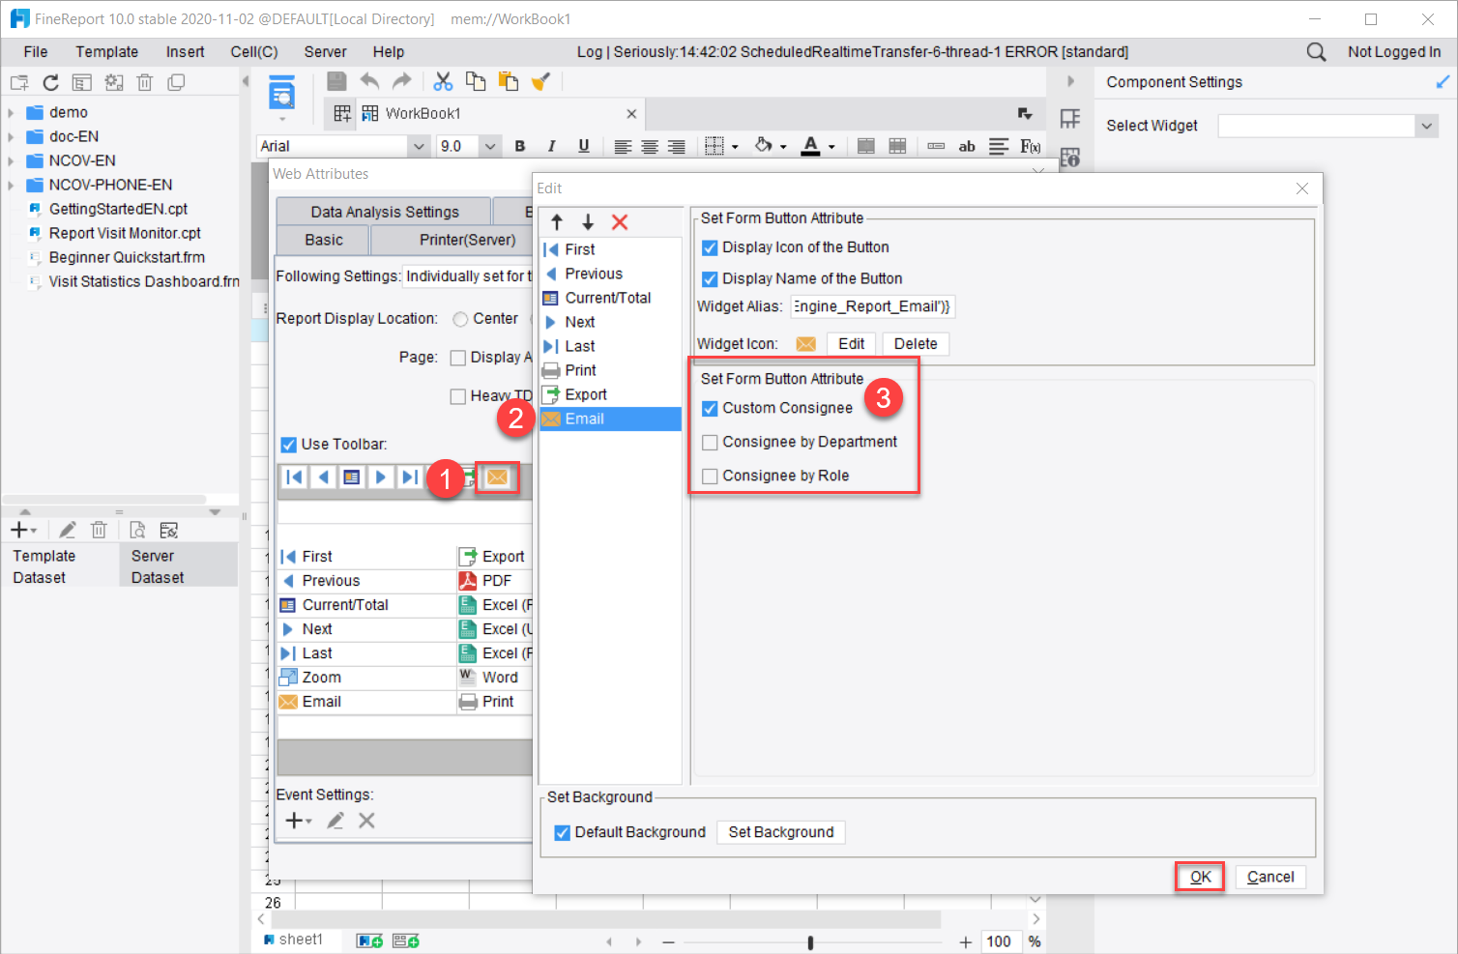Image resolution: width=1458 pixels, height=954 pixels.
Task: Toggle Bold formatting button
Action: [x=520, y=146]
